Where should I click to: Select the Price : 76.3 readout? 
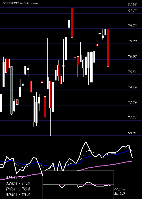18,189
